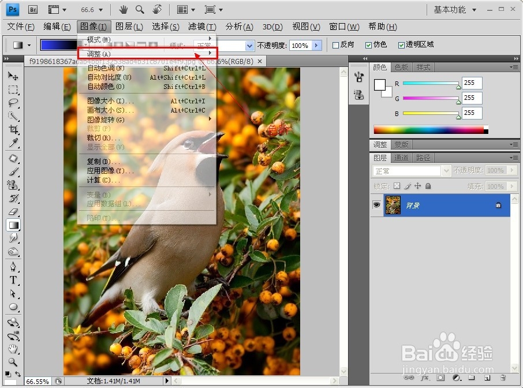Image resolution: width=523 pixels, height=388 pixels.
Task: Swap foreground and background colors
Action: [x=18, y=374]
